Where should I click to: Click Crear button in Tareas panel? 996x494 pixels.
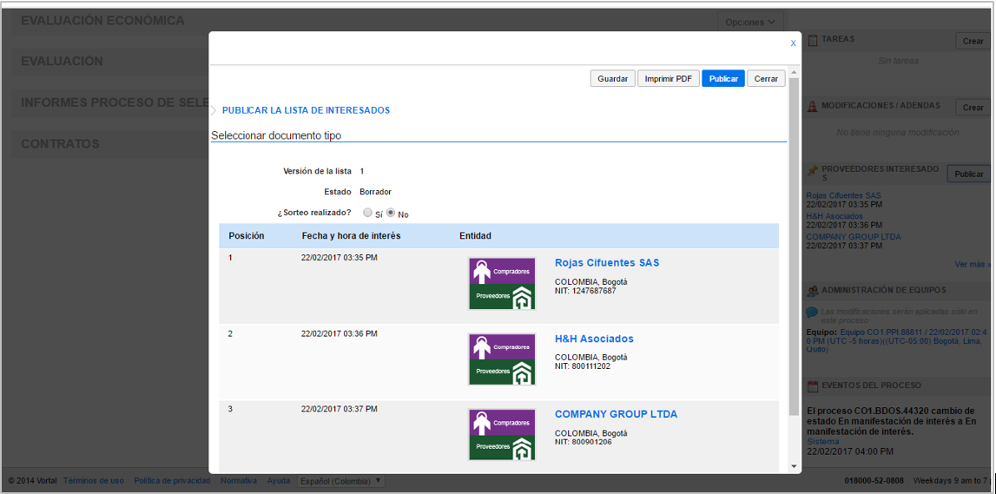(x=973, y=41)
